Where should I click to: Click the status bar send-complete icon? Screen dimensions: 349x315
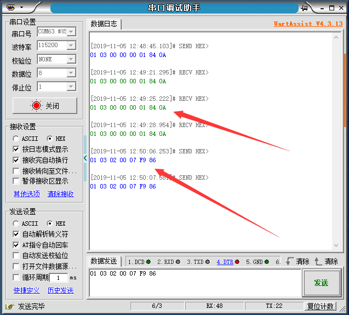point(10,307)
